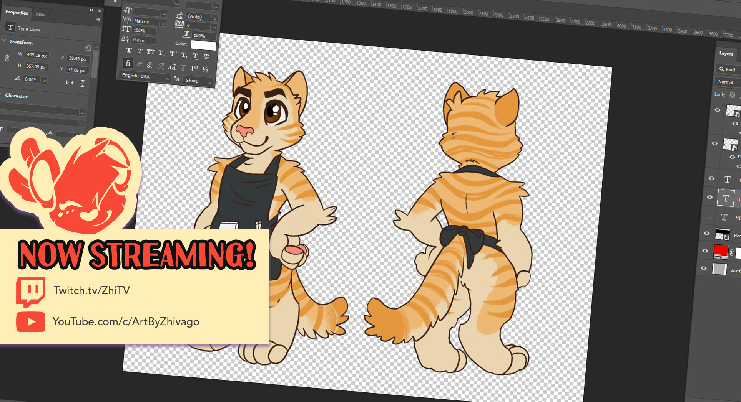This screenshot has width=741, height=402.
Task: Click the Layers Kind filter search
Action: click(728, 69)
